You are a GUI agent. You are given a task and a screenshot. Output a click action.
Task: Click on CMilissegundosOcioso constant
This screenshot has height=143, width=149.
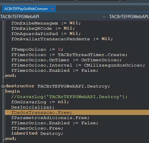pos(115,65)
